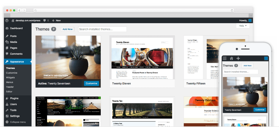Select the Twenty Thirteen theme thumbnail

click(201, 112)
